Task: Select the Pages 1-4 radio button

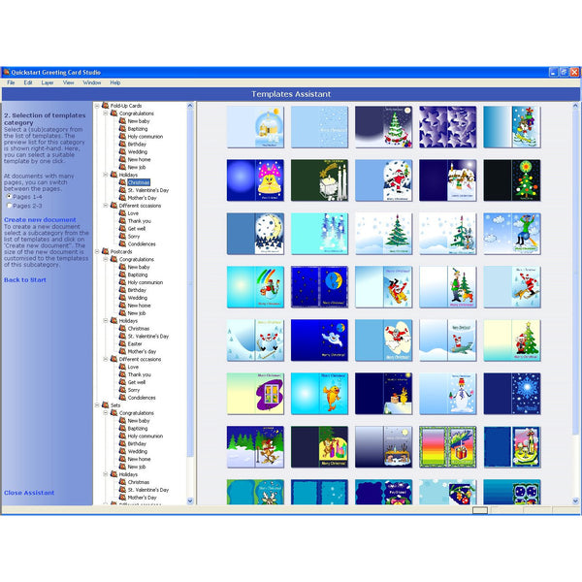Action: [x=10, y=197]
